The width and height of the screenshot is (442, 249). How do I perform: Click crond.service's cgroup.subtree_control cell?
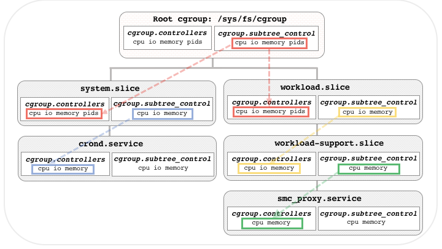(x=163, y=164)
